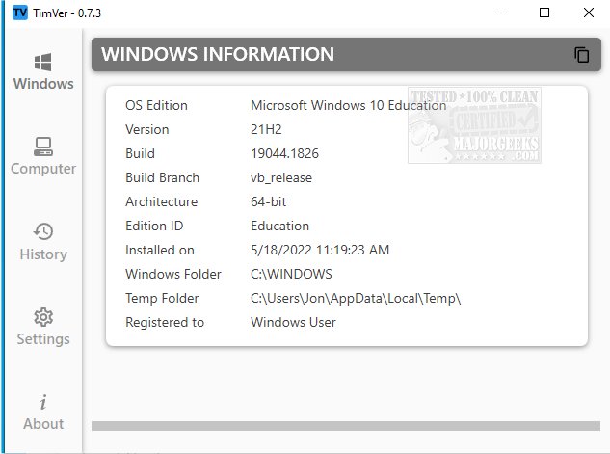Close the TimVer window
Screen dimensions: 610x454
pyautogui.click(x=589, y=13)
